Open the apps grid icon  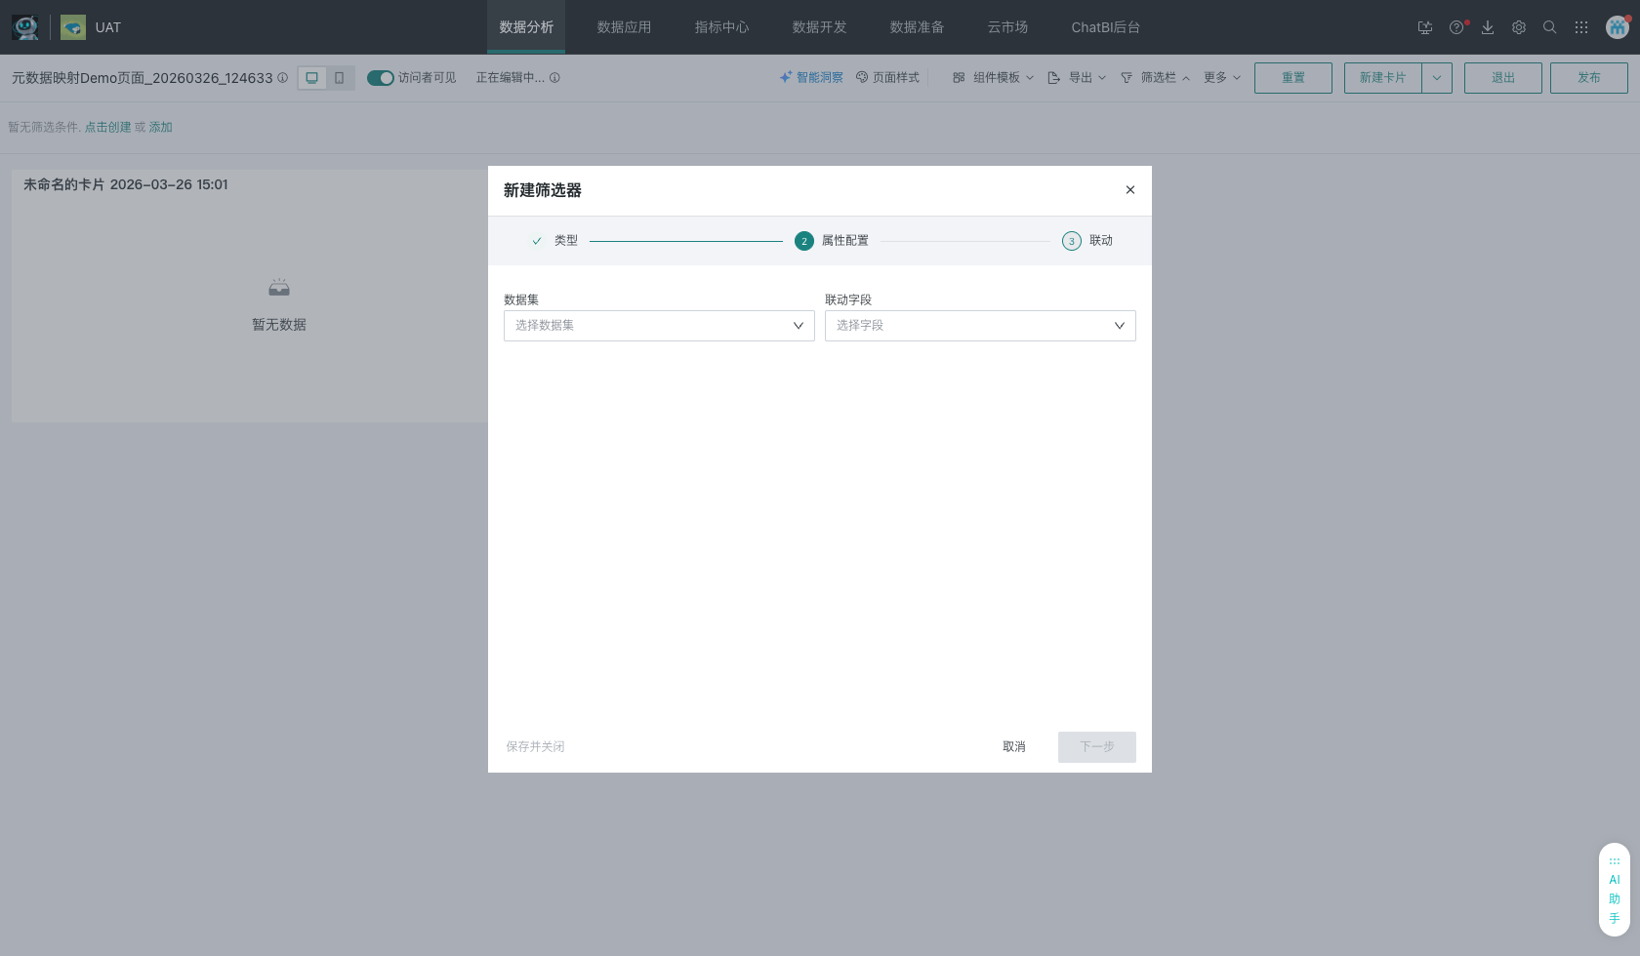[x=1581, y=27]
